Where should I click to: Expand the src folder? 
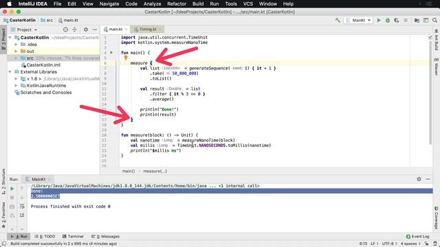tap(16, 58)
